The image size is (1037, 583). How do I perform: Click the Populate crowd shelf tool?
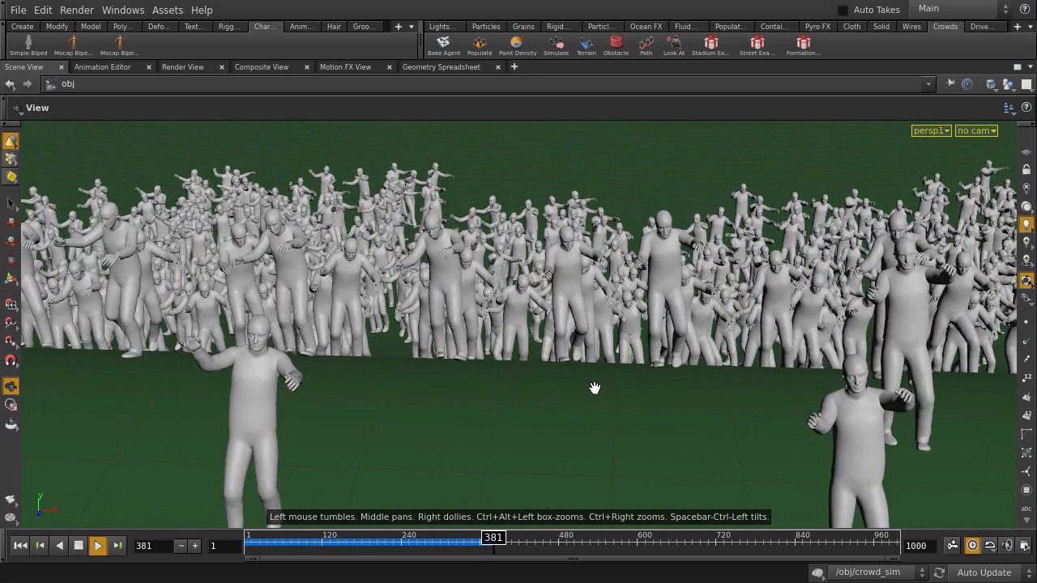[480, 45]
